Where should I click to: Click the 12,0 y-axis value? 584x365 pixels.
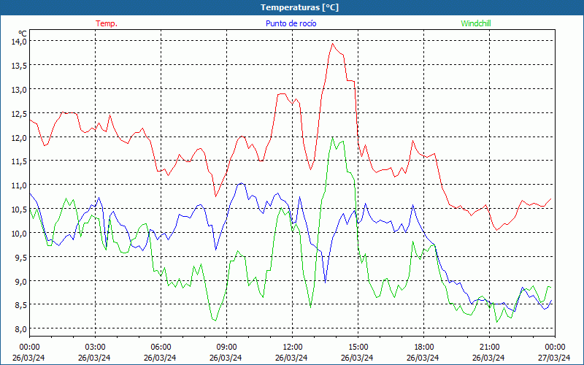coord(19,137)
